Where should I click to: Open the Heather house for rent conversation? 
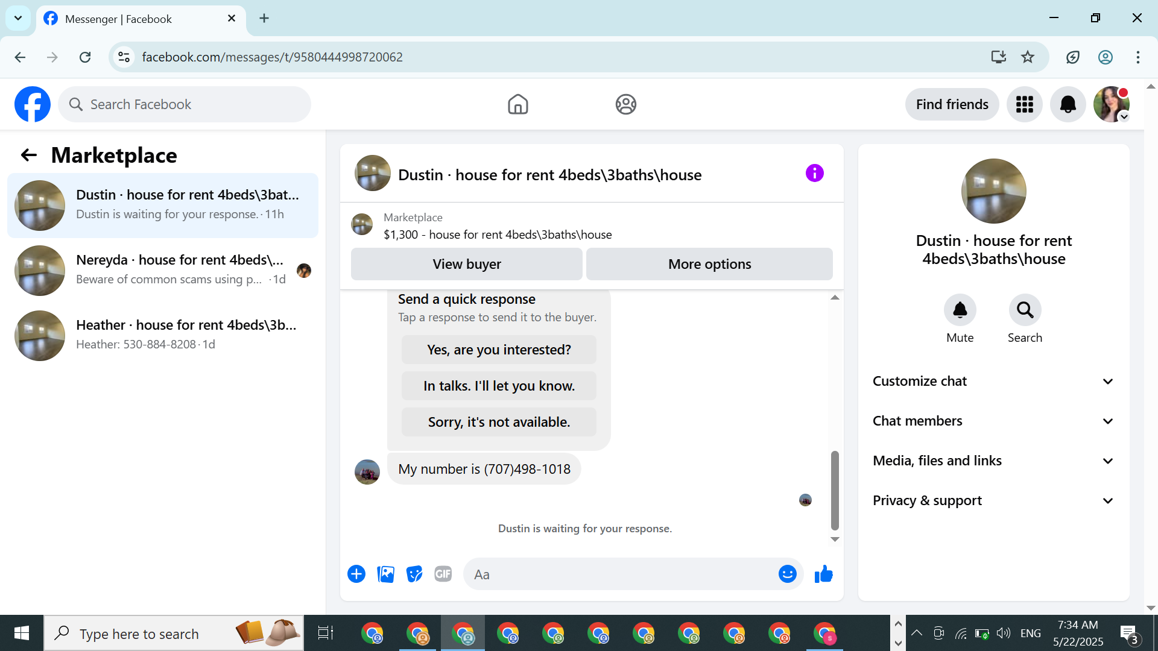click(163, 336)
